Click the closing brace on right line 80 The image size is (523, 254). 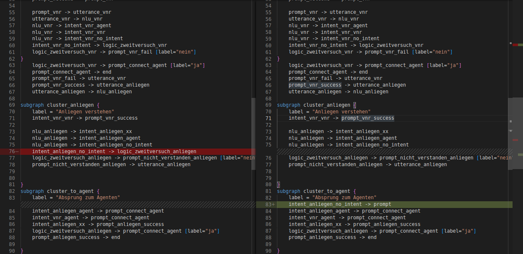279,185
